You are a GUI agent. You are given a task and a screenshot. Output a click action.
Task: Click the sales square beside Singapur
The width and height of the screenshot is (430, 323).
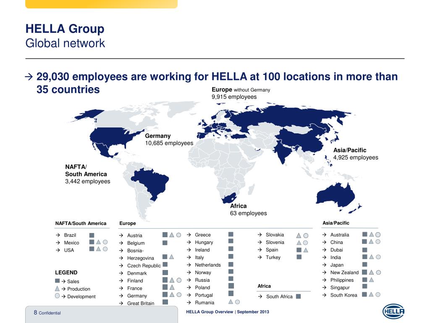click(365, 286)
